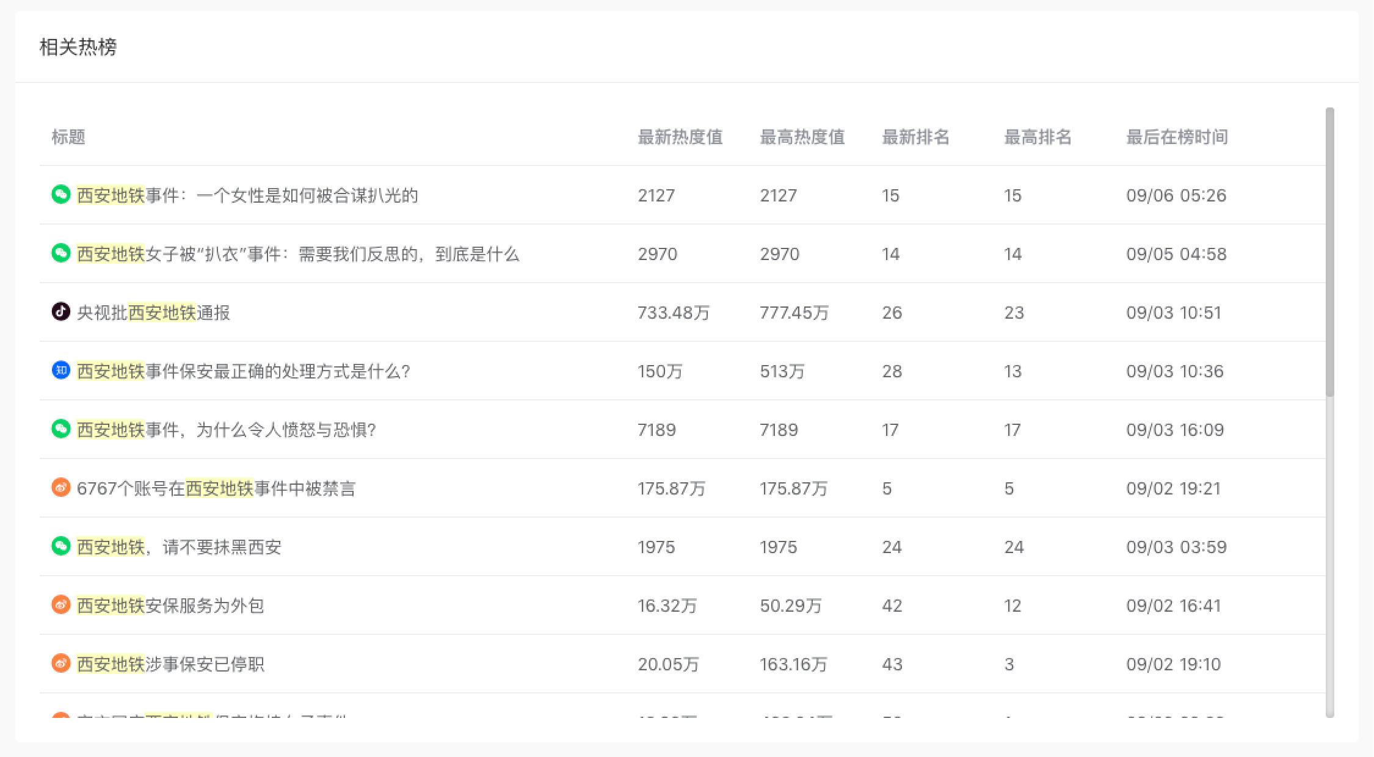Click WeChat icon beside '为什么令人愤怒与恐惧' row
The height and width of the screenshot is (757, 1374).
[60, 429]
